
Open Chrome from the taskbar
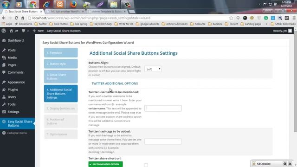pyautogui.click(x=33, y=4)
